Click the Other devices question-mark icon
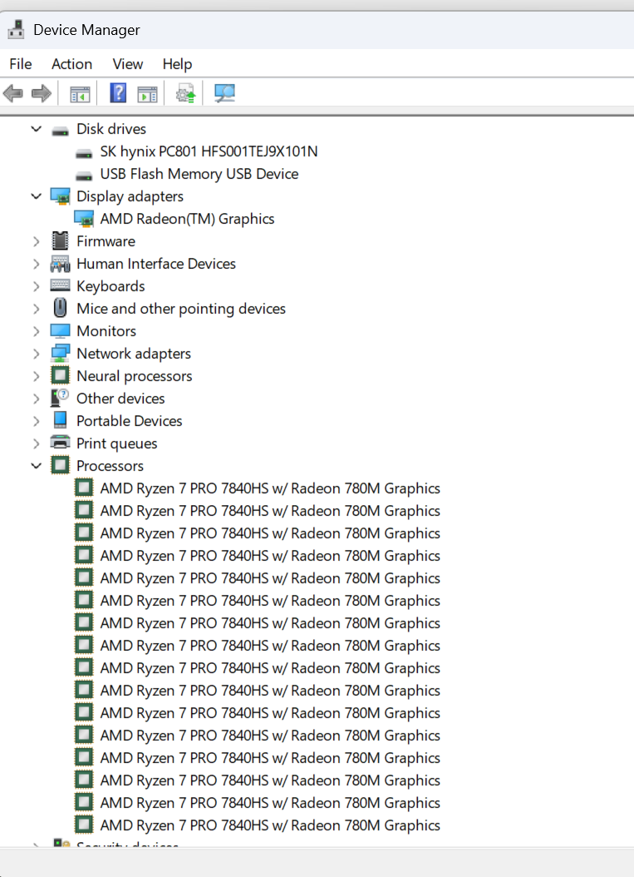This screenshot has width=634, height=877. coord(61,398)
